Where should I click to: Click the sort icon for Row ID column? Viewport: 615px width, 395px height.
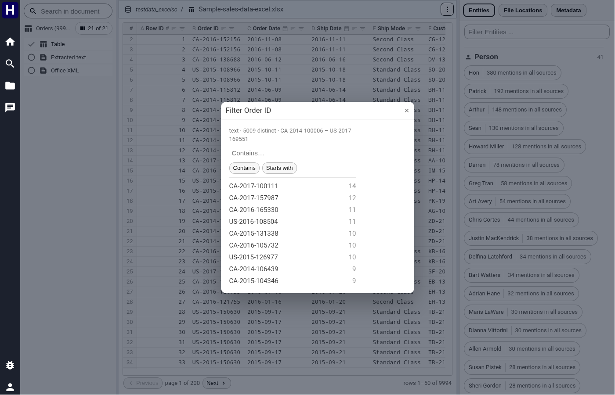(174, 29)
